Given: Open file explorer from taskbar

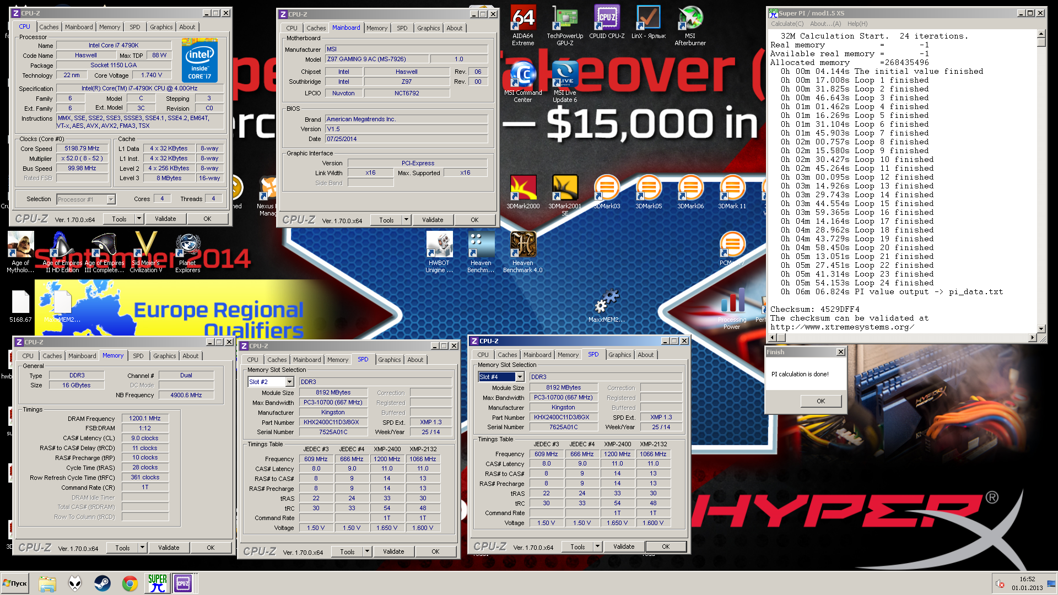Looking at the screenshot, I should (47, 583).
